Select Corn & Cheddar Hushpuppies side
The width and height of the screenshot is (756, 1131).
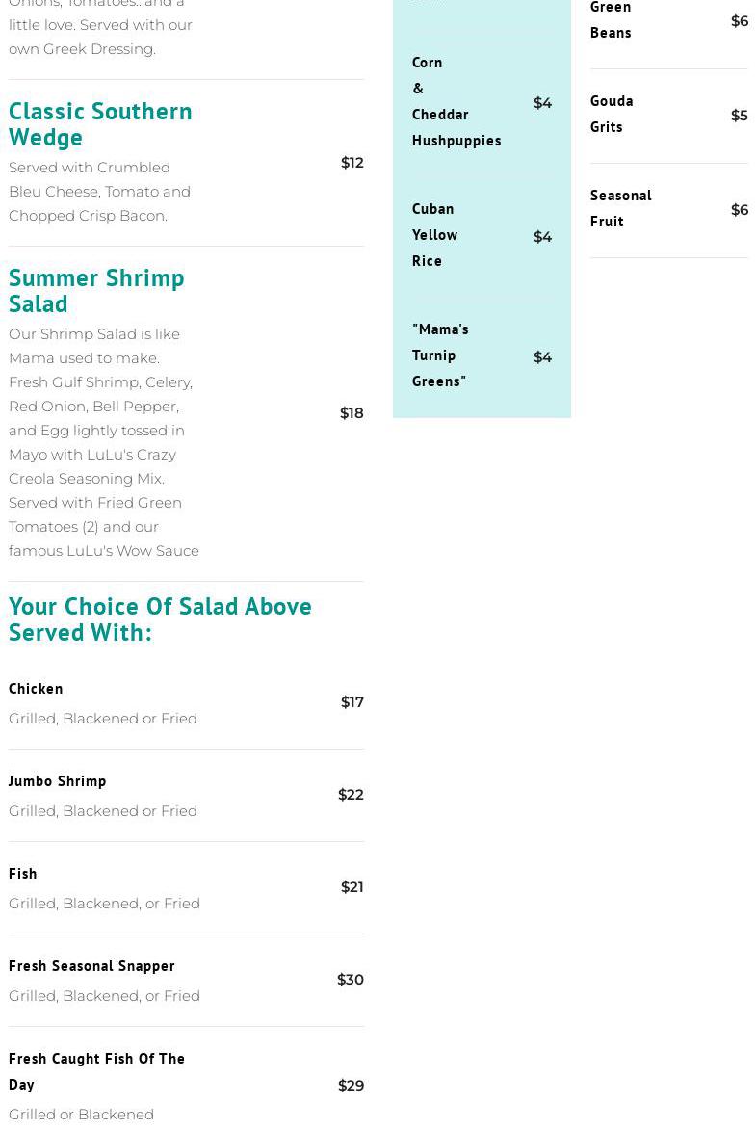[456, 101]
